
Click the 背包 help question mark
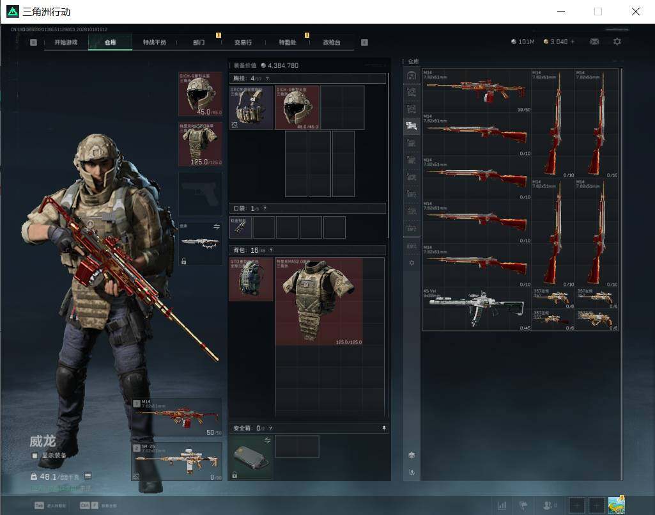271,250
